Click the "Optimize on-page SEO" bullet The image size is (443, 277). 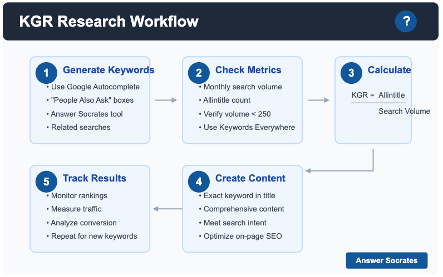point(243,236)
